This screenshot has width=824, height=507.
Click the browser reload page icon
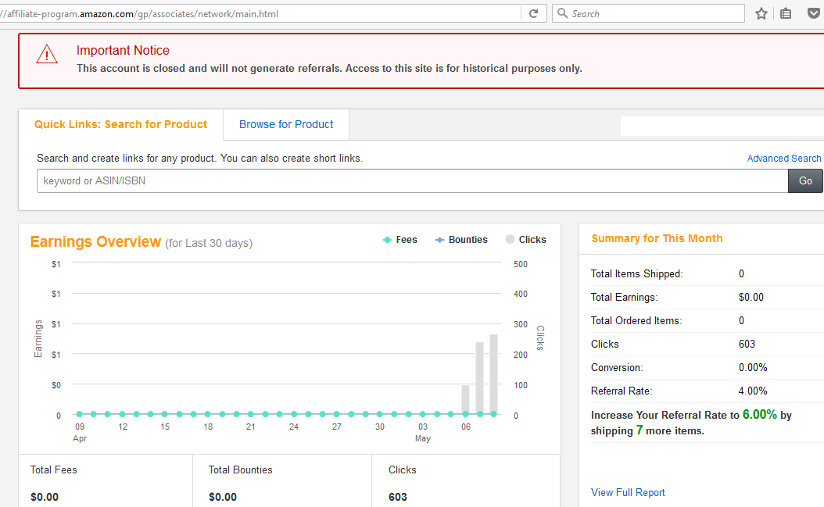(533, 13)
